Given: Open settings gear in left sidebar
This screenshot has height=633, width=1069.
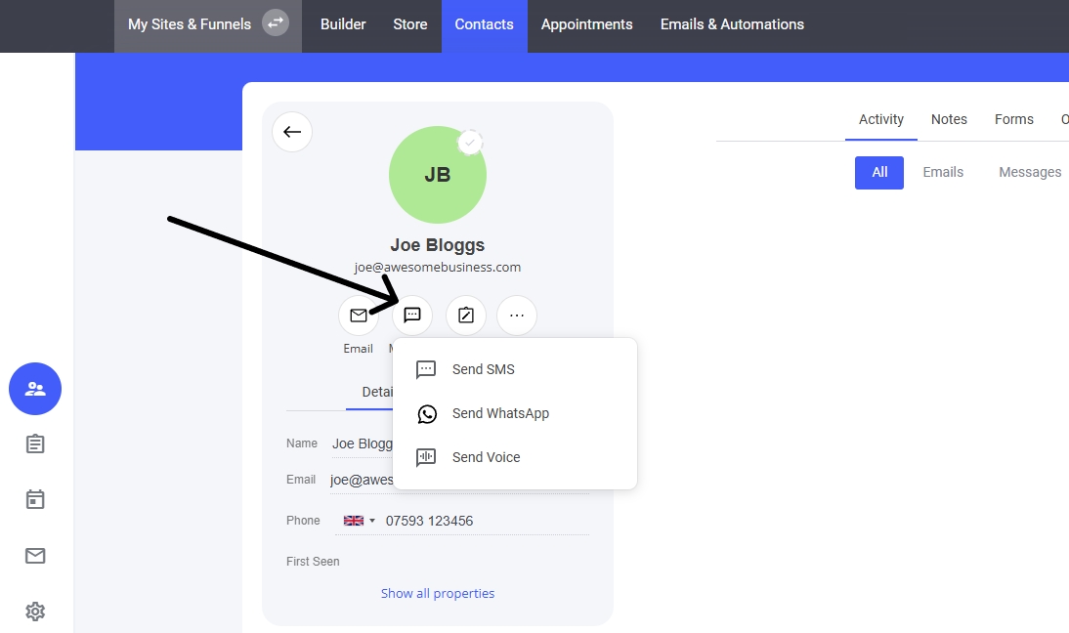Looking at the screenshot, I should [35, 612].
